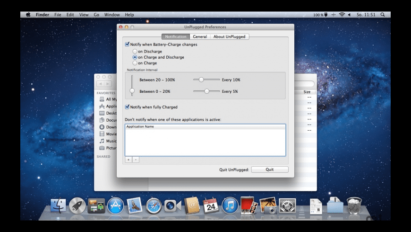Viewport: 411px width, 232px height.
Task: Open FaceTime camera icon in Dock
Action: point(173,206)
